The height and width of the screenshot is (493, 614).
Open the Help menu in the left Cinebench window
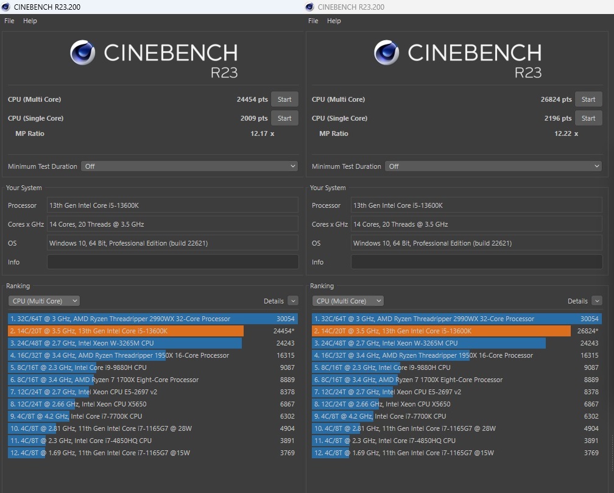click(30, 21)
